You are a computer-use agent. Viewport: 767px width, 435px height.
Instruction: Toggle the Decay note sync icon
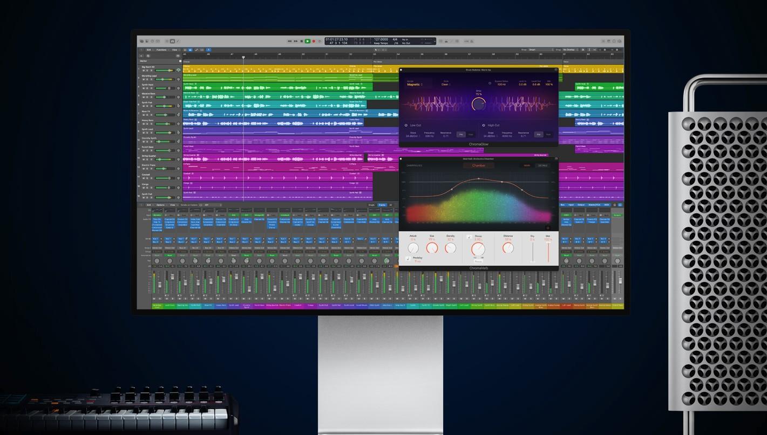469,237
